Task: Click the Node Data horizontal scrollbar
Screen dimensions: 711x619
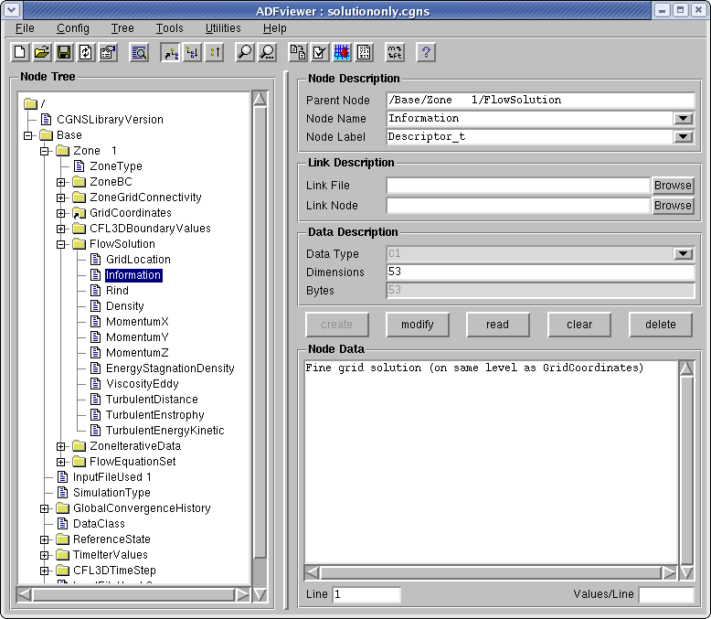Action: (491, 572)
